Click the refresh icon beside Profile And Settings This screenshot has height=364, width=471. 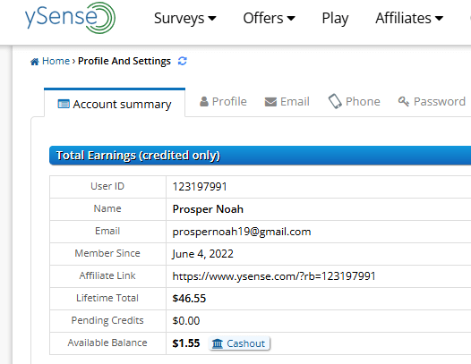[x=183, y=61]
